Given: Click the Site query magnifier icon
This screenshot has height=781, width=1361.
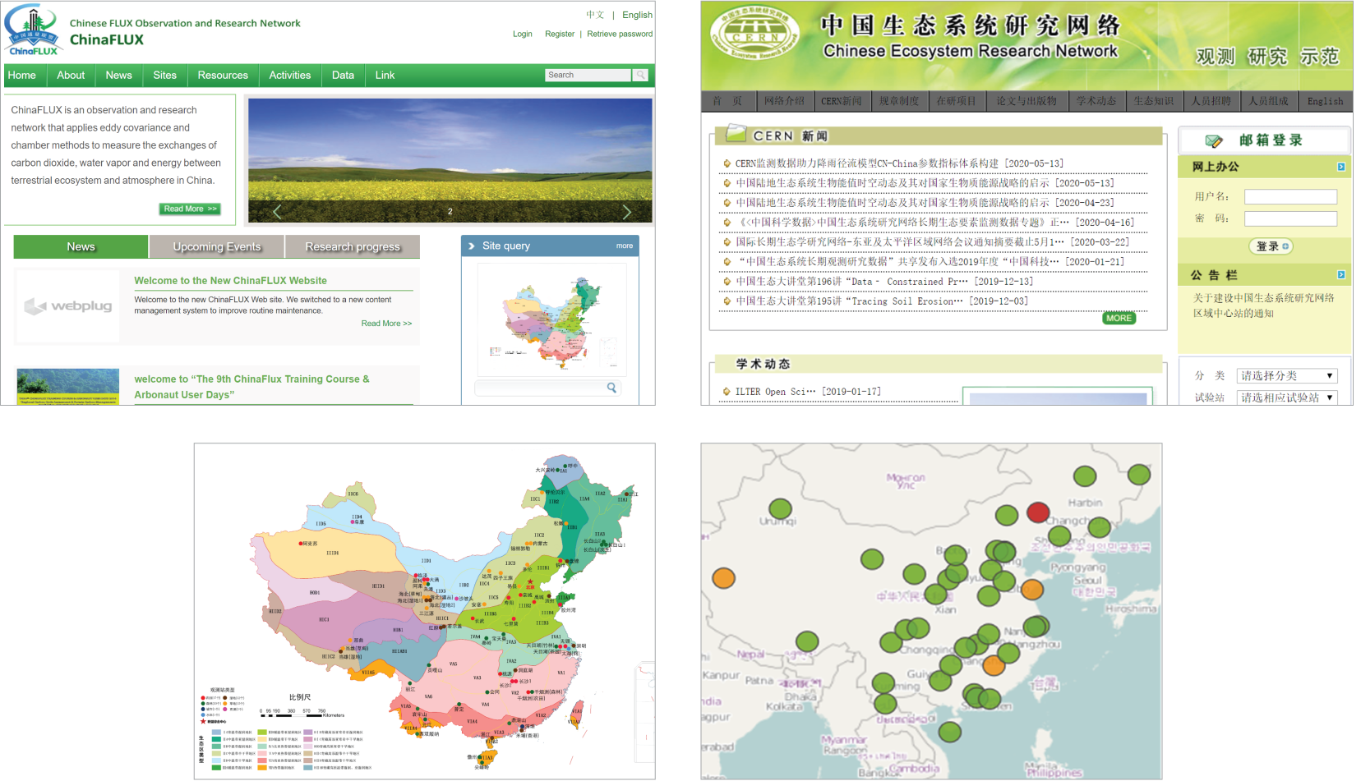Looking at the screenshot, I should [x=611, y=388].
